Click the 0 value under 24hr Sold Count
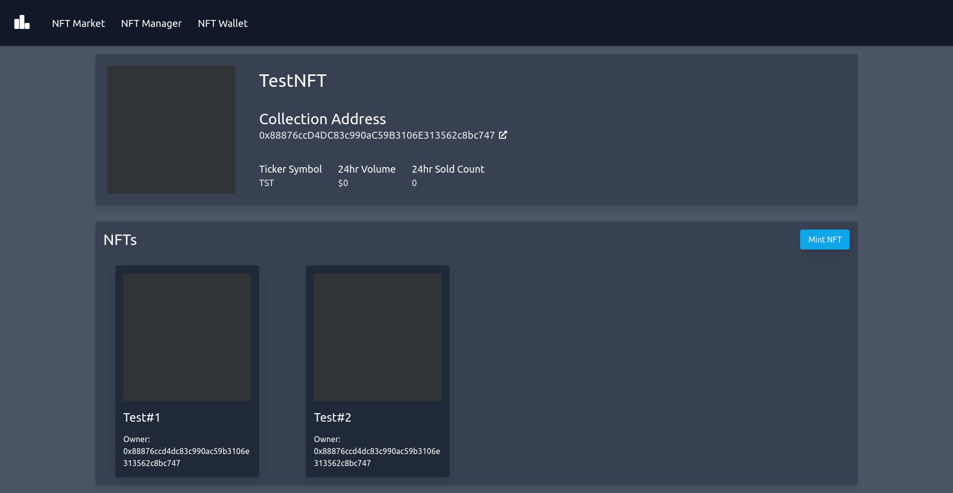This screenshot has height=493, width=953. tap(414, 183)
